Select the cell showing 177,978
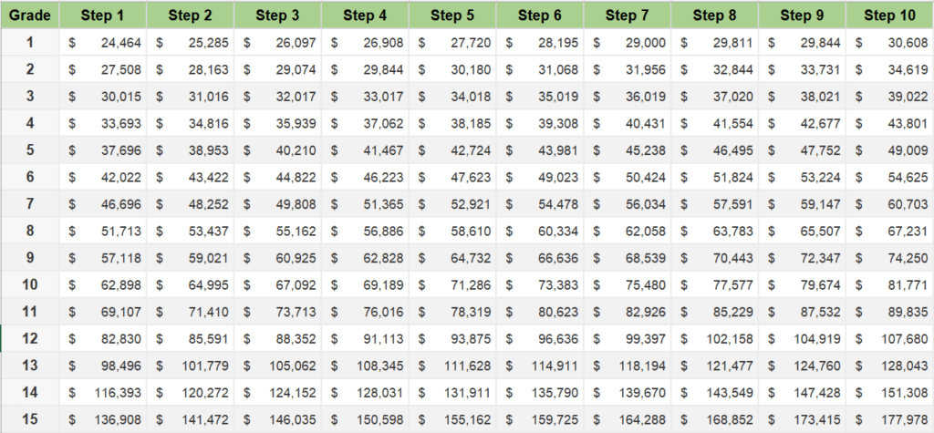934x433 pixels. [x=890, y=419]
